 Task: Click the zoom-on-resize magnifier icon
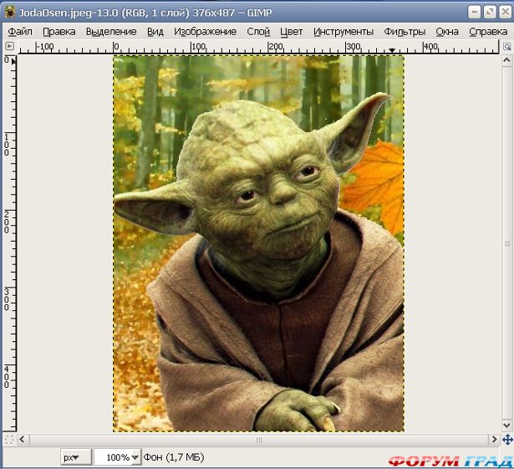pos(507,48)
